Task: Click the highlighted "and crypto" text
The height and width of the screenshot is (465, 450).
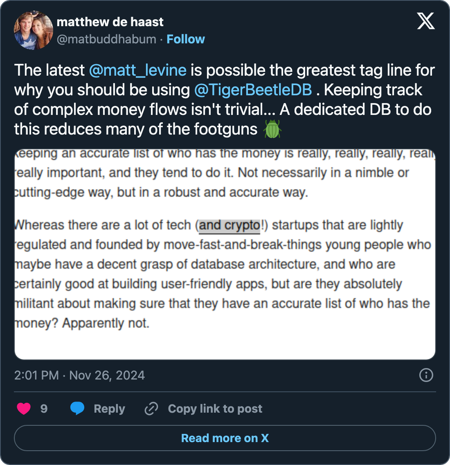Action: click(x=229, y=225)
